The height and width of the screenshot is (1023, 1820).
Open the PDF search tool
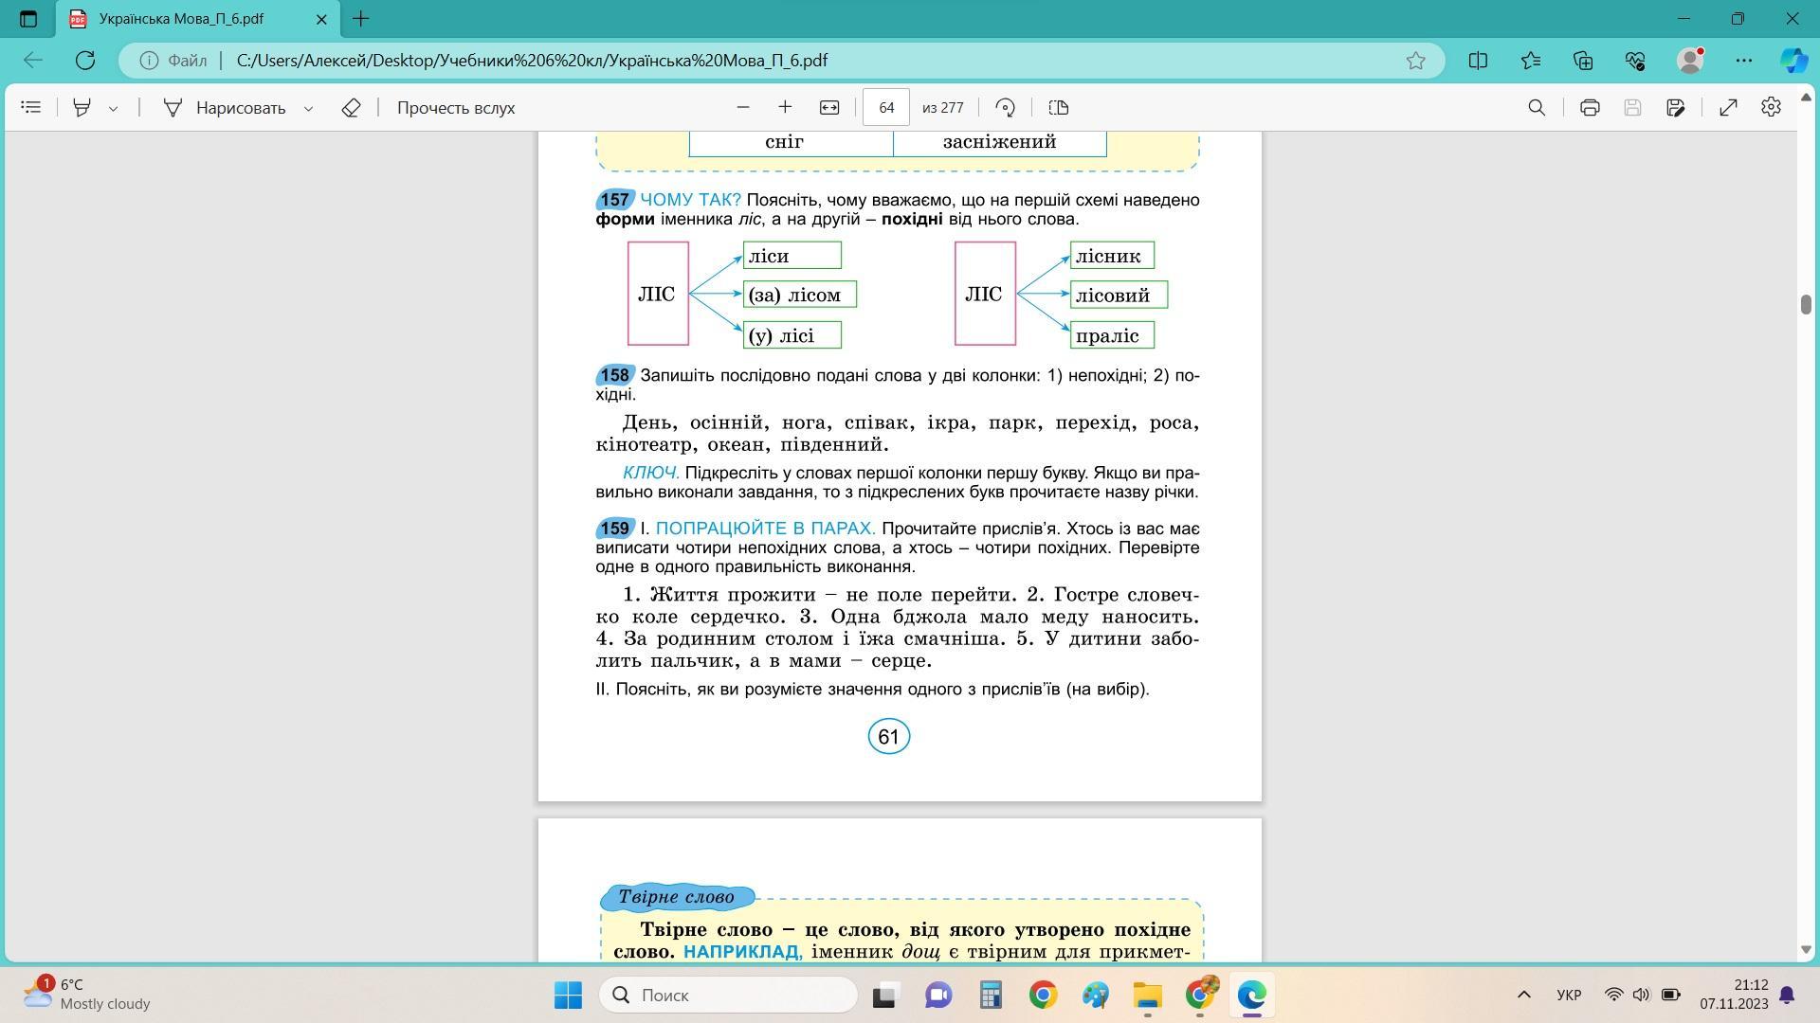(x=1537, y=108)
